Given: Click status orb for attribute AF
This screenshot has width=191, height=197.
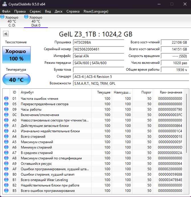Looking at the screenshot, I should pyautogui.click(x=6, y=169).
